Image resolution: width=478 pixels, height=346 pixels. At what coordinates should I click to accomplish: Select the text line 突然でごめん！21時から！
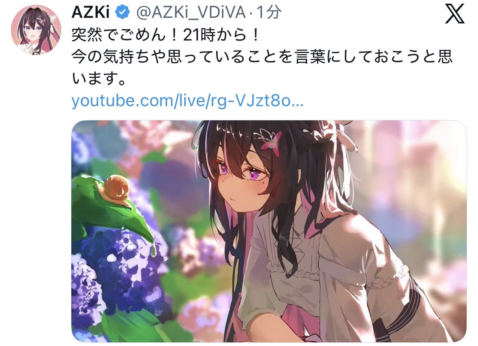[x=165, y=35]
